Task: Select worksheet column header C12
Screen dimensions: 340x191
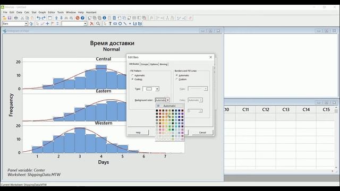Action: pos(266,110)
